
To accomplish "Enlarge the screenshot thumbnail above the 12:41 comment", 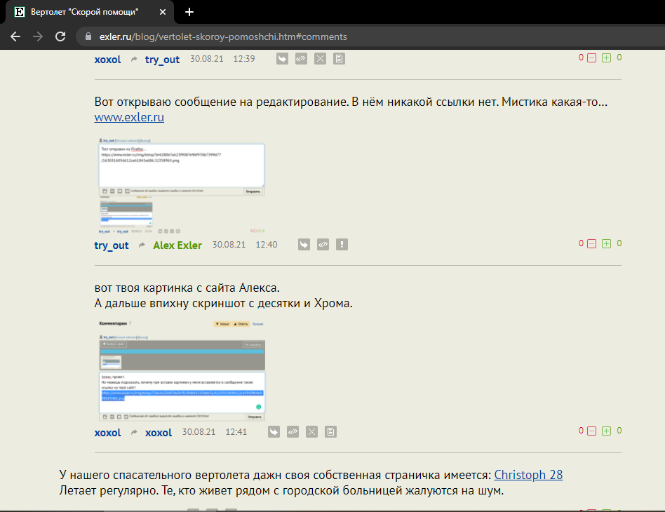I will pos(181,370).
